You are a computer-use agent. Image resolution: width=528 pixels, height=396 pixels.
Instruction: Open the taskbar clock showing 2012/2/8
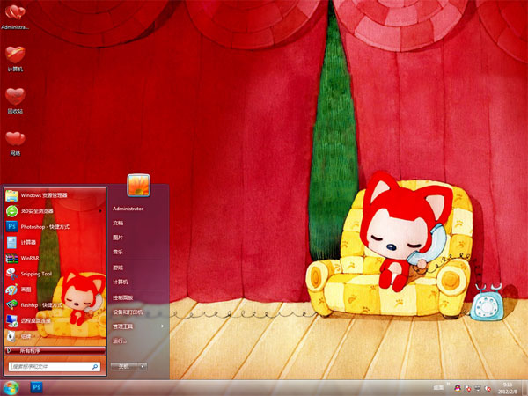coord(508,388)
